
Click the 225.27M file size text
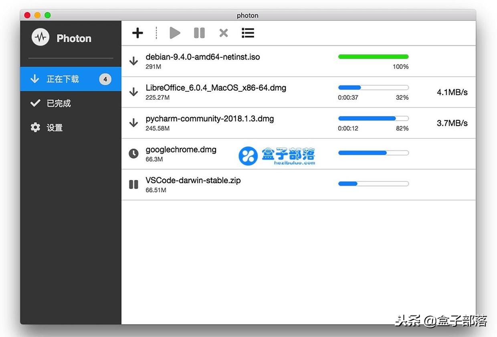[158, 98]
